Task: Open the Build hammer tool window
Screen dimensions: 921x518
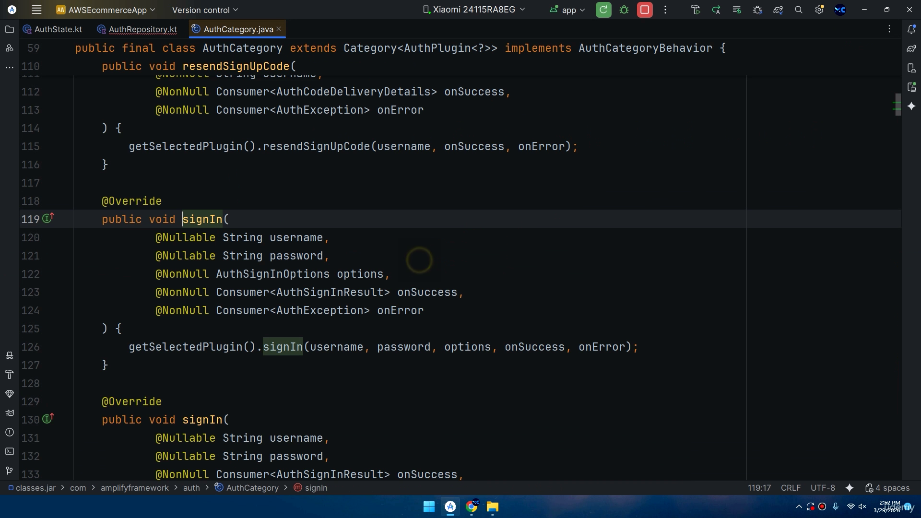Action: click(9, 375)
